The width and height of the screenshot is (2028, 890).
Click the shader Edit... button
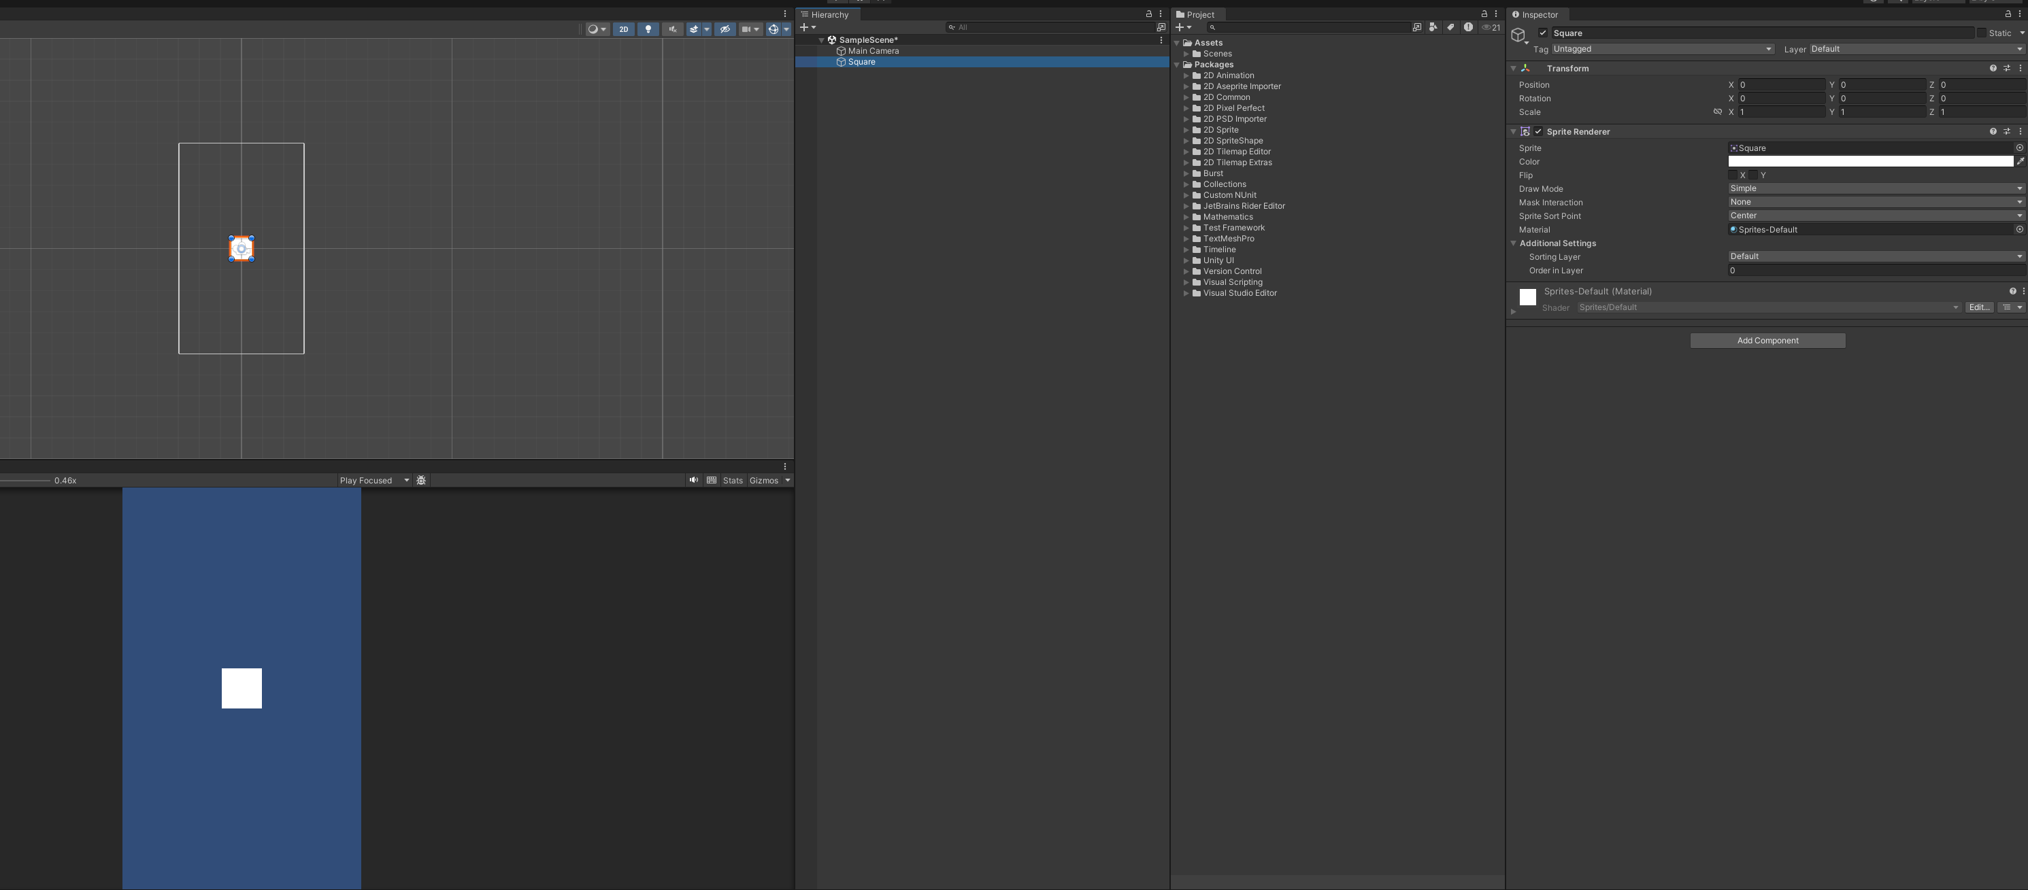pyautogui.click(x=1979, y=308)
